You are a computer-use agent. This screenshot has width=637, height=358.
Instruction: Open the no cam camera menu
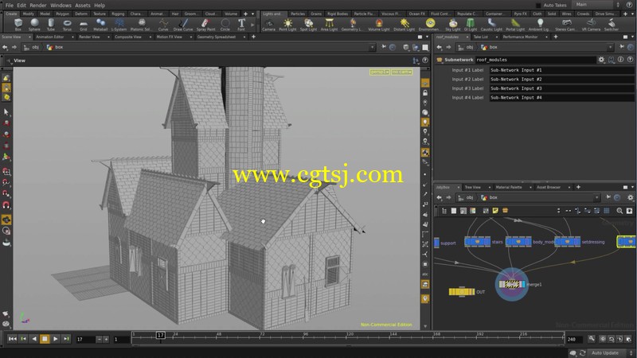click(x=402, y=72)
